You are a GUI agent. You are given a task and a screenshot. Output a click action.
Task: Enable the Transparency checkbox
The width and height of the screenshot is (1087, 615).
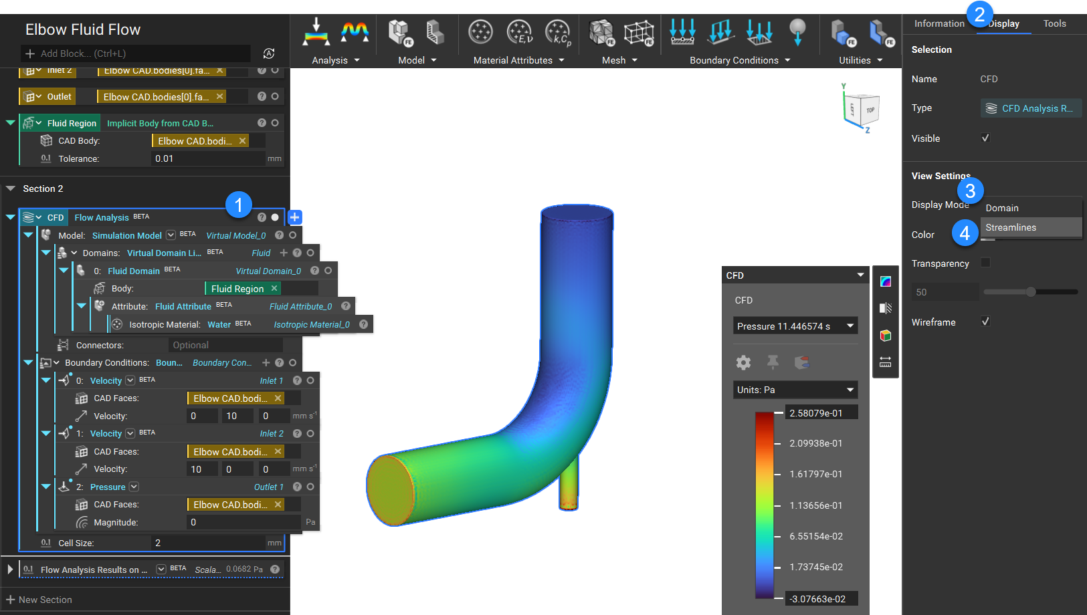985,263
